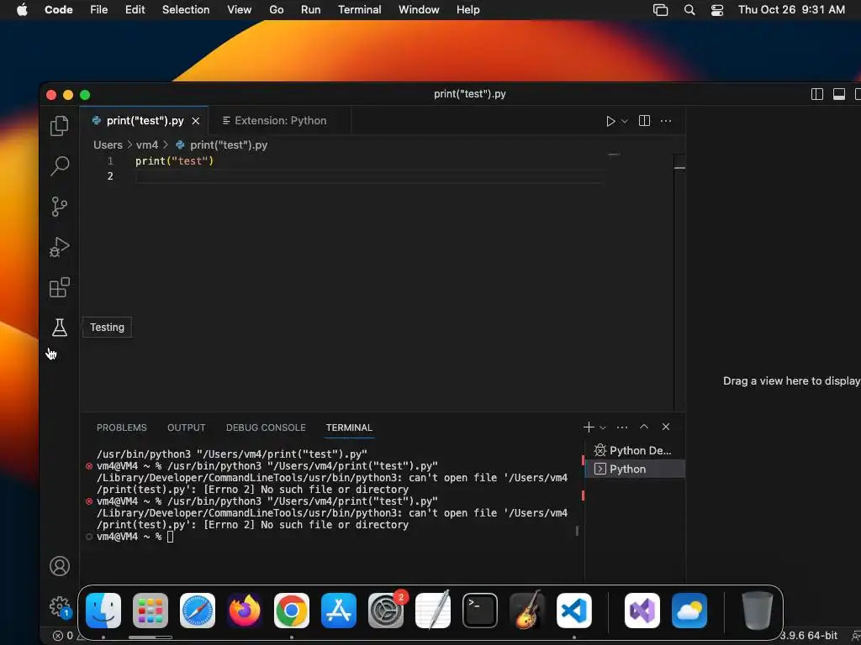Run the Python file with play button
Viewport: 861px width, 645px height.
click(x=610, y=121)
